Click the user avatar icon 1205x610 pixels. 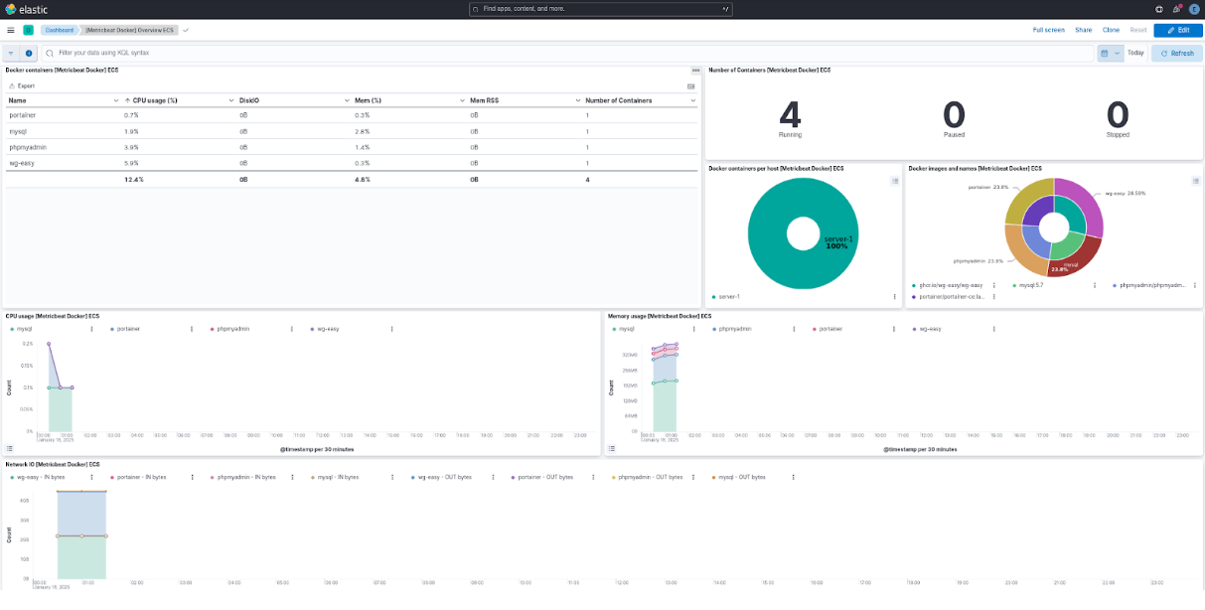(x=1194, y=9)
